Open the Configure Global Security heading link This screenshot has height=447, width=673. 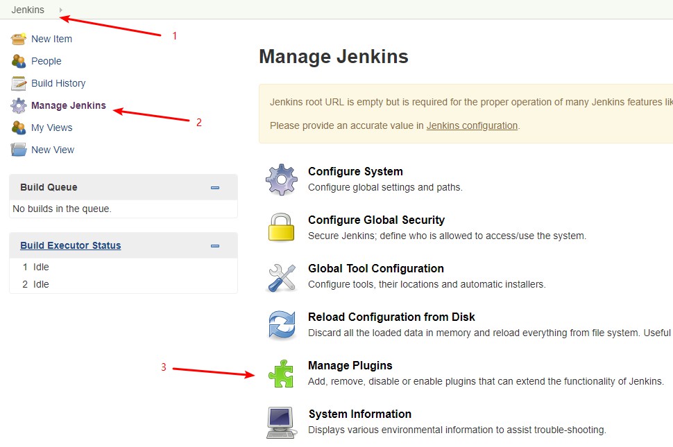(377, 220)
